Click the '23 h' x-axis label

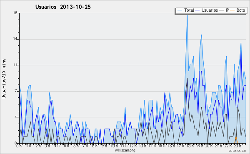(x=237, y=146)
